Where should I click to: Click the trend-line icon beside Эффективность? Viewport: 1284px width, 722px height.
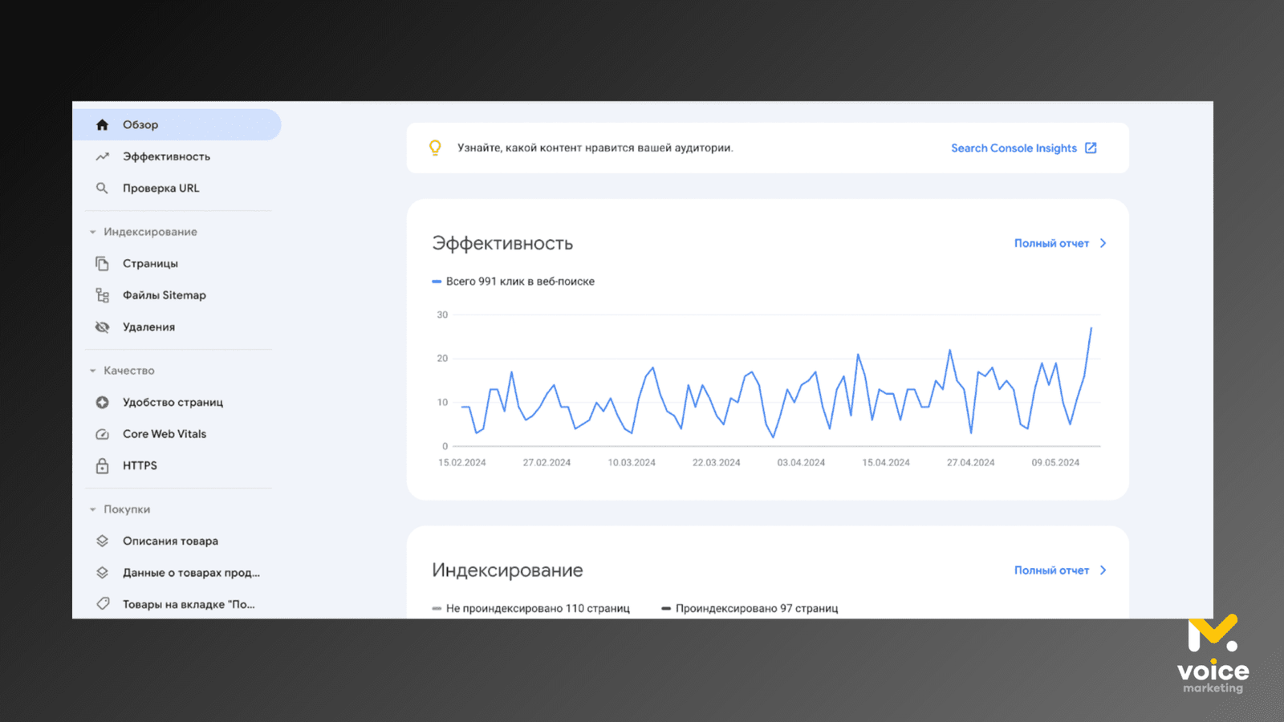tap(102, 156)
